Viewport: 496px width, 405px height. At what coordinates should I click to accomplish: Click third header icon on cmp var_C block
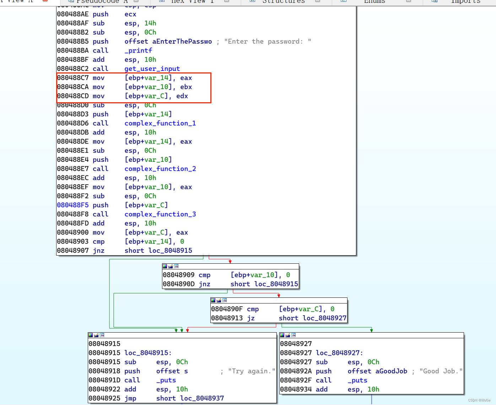(225, 300)
